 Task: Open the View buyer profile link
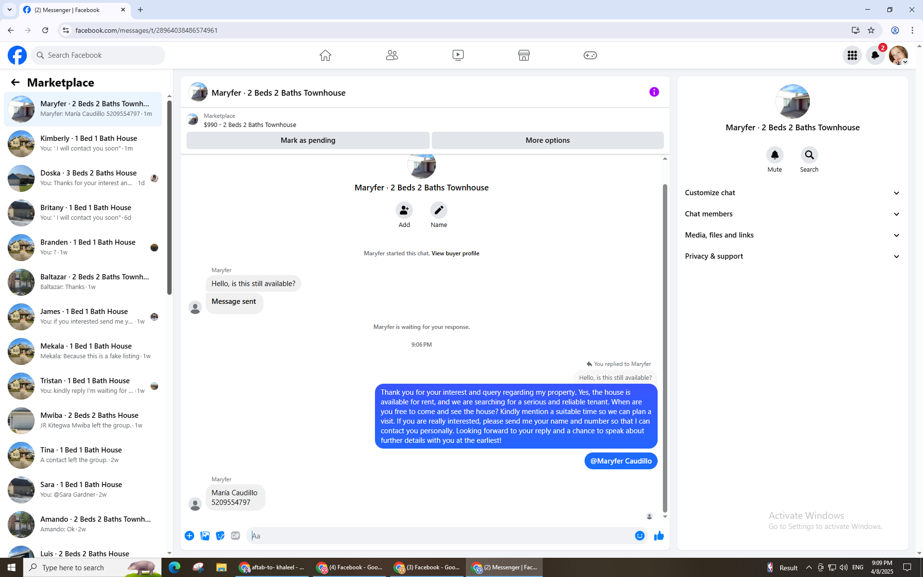[x=455, y=253]
